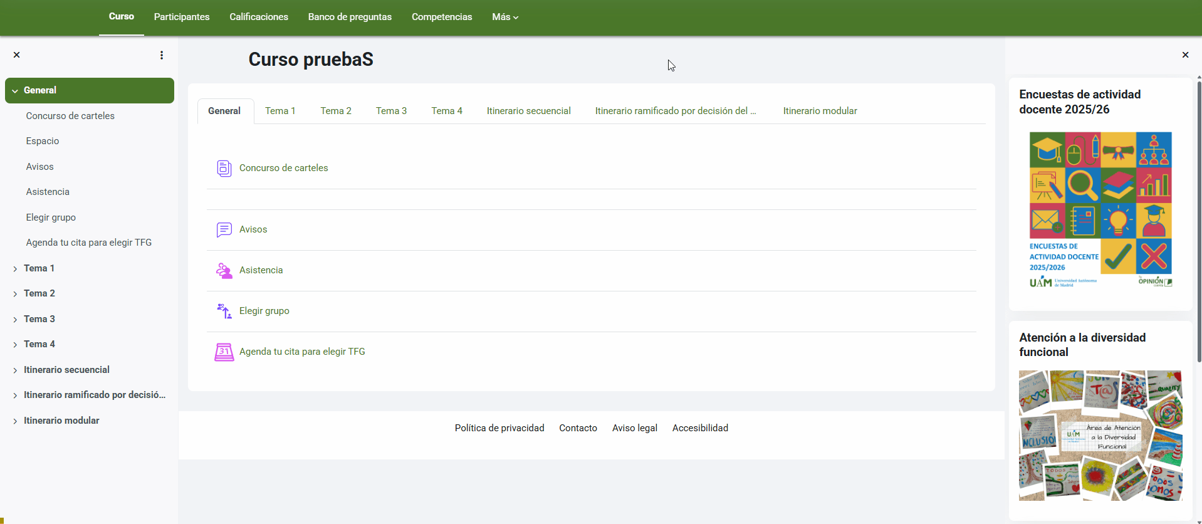Image resolution: width=1202 pixels, height=524 pixels.
Task: Click the Avisos forum icon
Action: tap(224, 229)
